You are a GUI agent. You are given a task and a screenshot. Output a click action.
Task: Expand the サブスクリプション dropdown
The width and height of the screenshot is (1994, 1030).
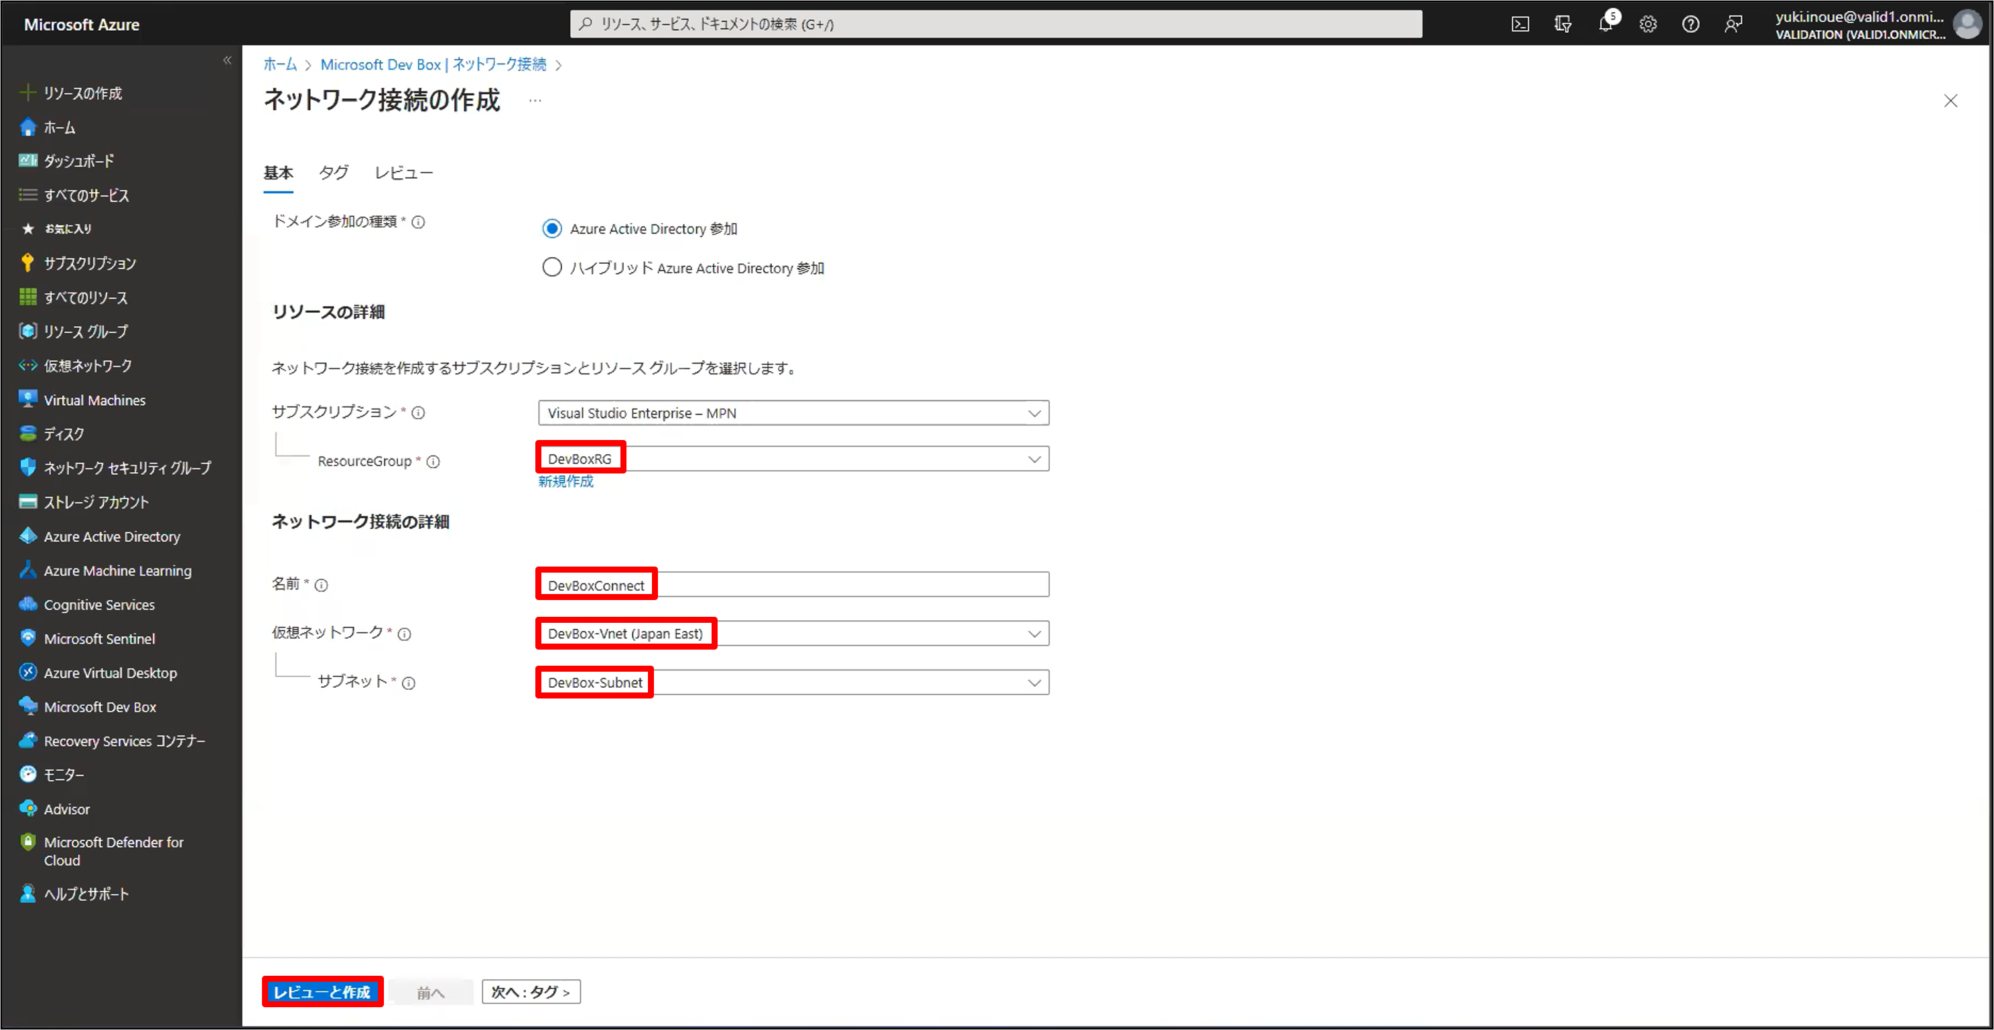(793, 413)
